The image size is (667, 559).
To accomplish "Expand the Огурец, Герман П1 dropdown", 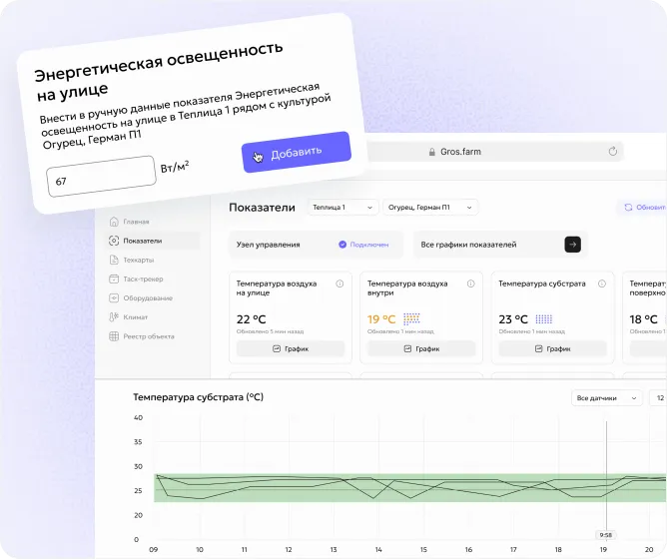I will tap(430, 208).
